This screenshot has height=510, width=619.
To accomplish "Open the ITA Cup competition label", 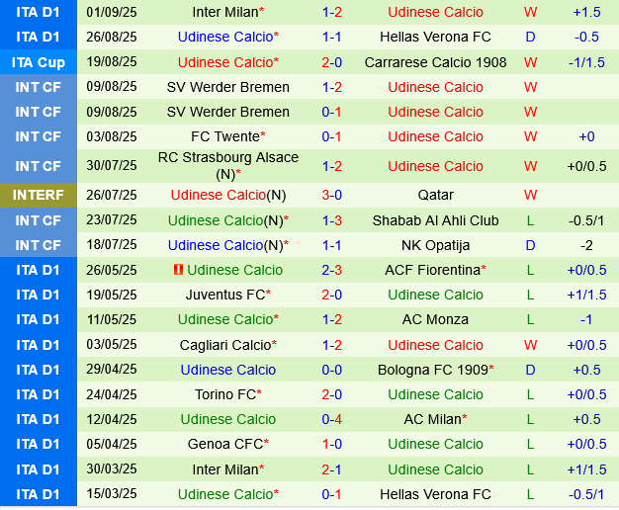I will click(38, 62).
